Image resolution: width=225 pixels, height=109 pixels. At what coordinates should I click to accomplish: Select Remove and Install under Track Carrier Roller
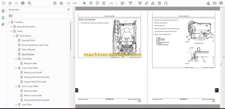[x=33, y=95]
